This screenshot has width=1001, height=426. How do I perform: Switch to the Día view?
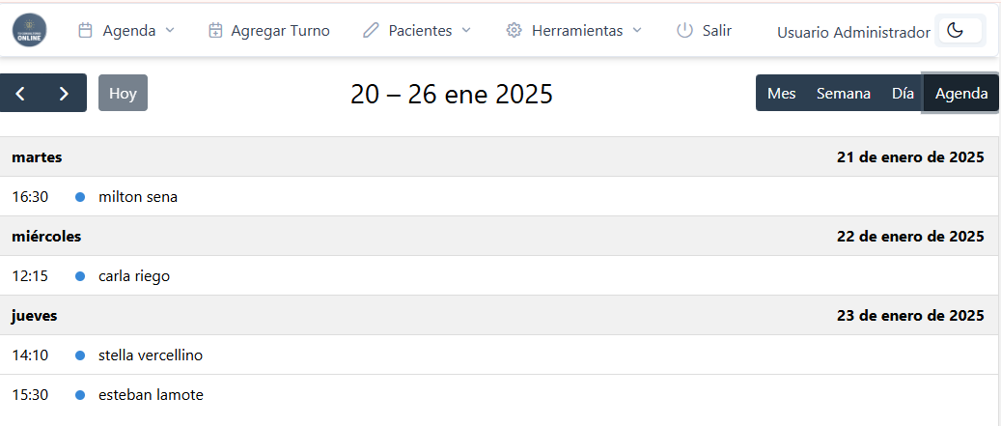(x=903, y=93)
